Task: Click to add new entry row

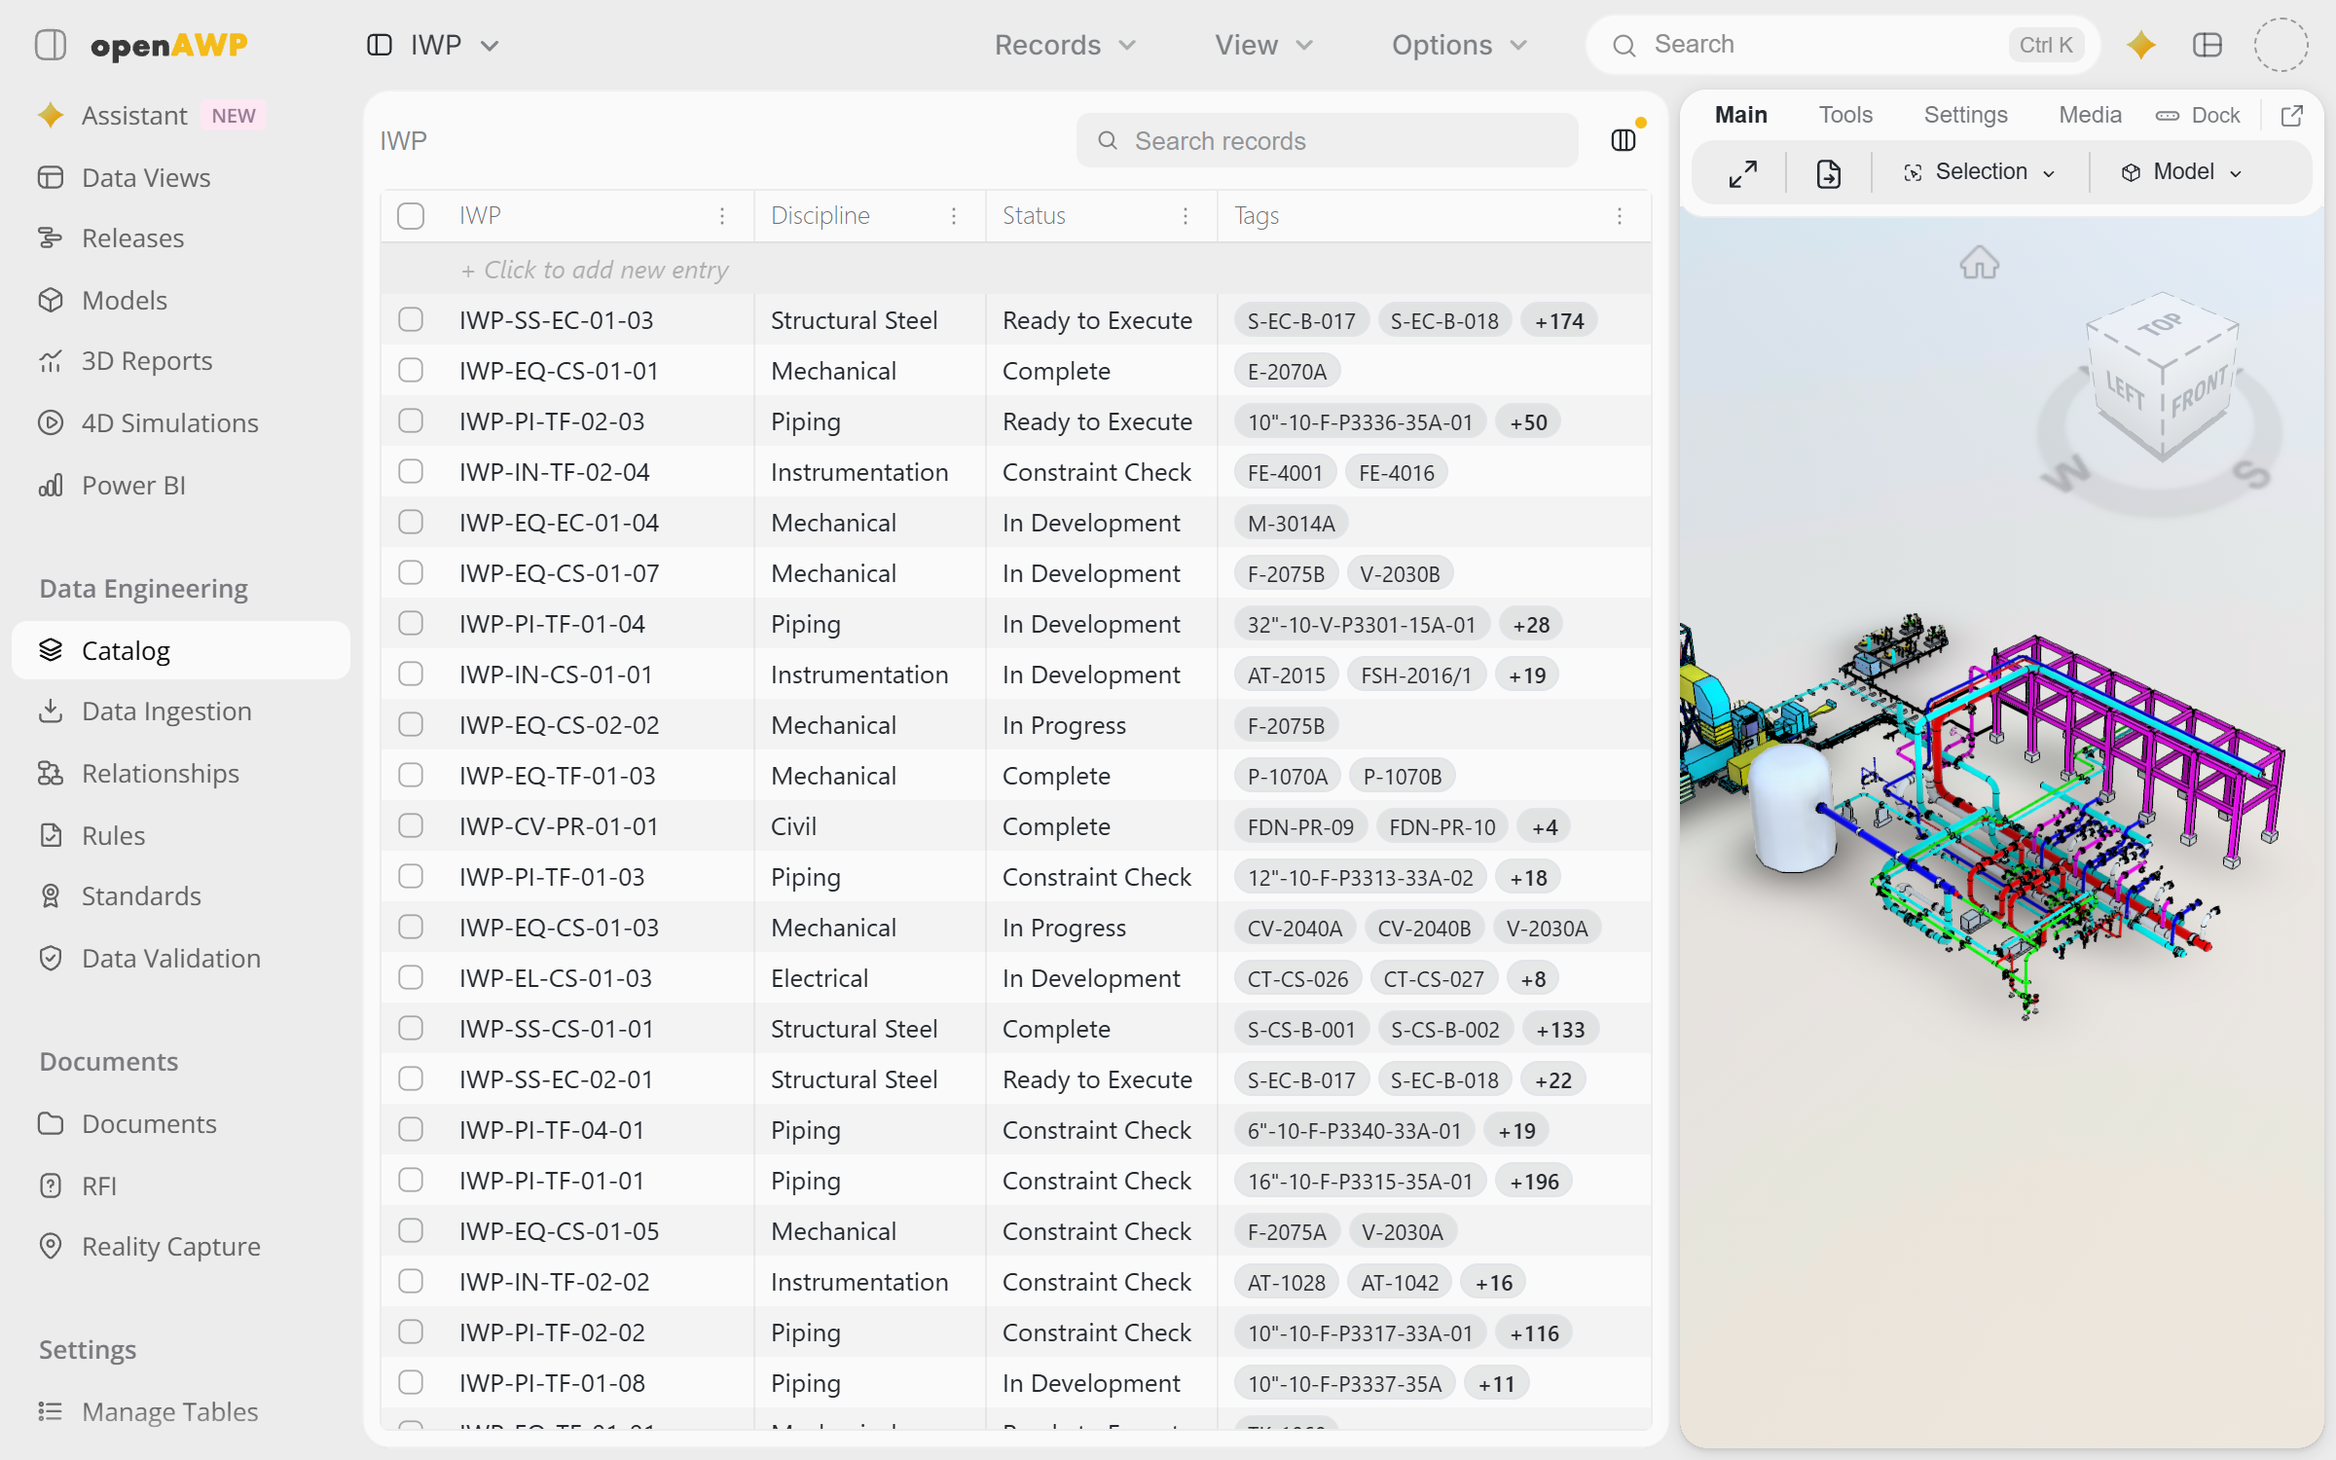Action: click(x=1016, y=270)
